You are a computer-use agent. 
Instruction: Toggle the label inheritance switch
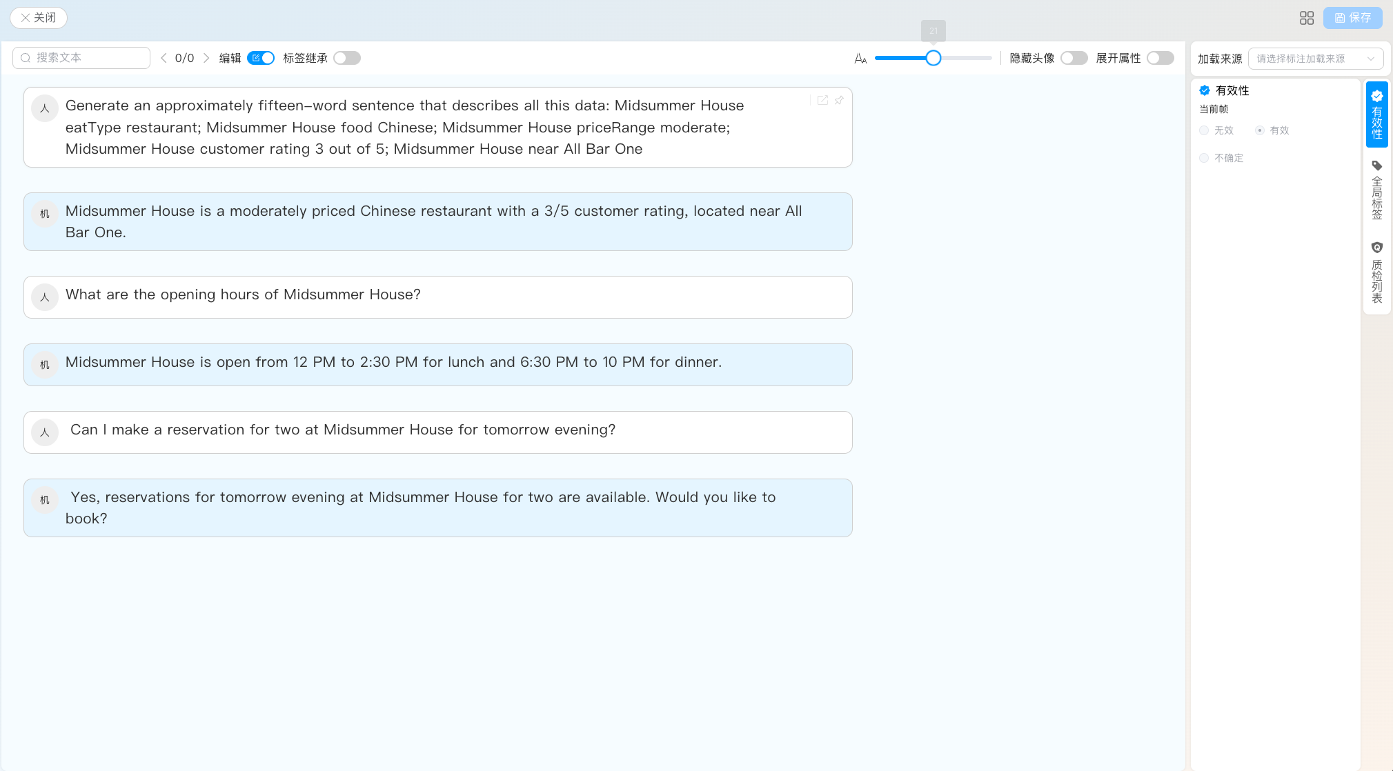click(x=347, y=58)
